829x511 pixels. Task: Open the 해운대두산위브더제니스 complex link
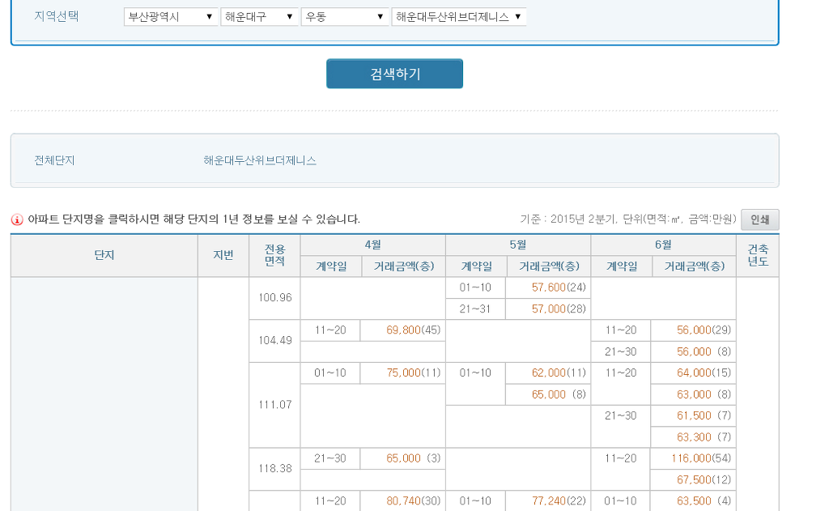point(260,160)
